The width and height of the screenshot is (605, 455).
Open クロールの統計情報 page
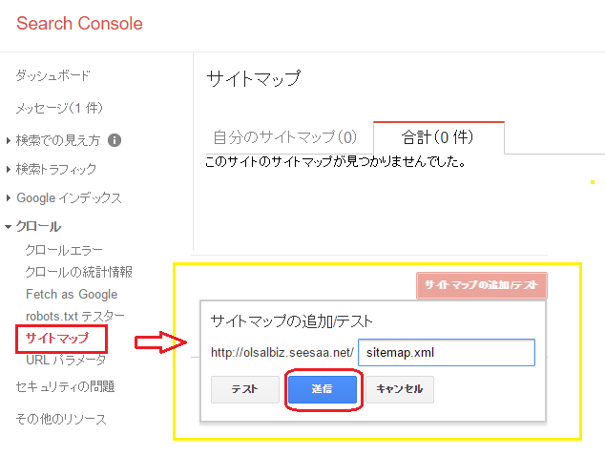pyautogui.click(x=79, y=272)
